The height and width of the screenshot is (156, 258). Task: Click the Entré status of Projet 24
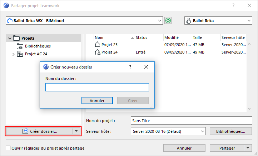coord(140,52)
